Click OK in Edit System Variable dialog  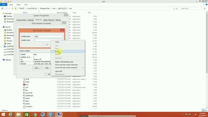pos(47,45)
